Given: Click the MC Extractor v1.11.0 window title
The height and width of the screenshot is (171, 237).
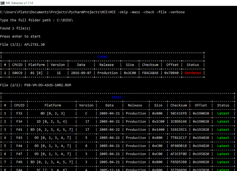Looking at the screenshot, I should click(19, 3).
